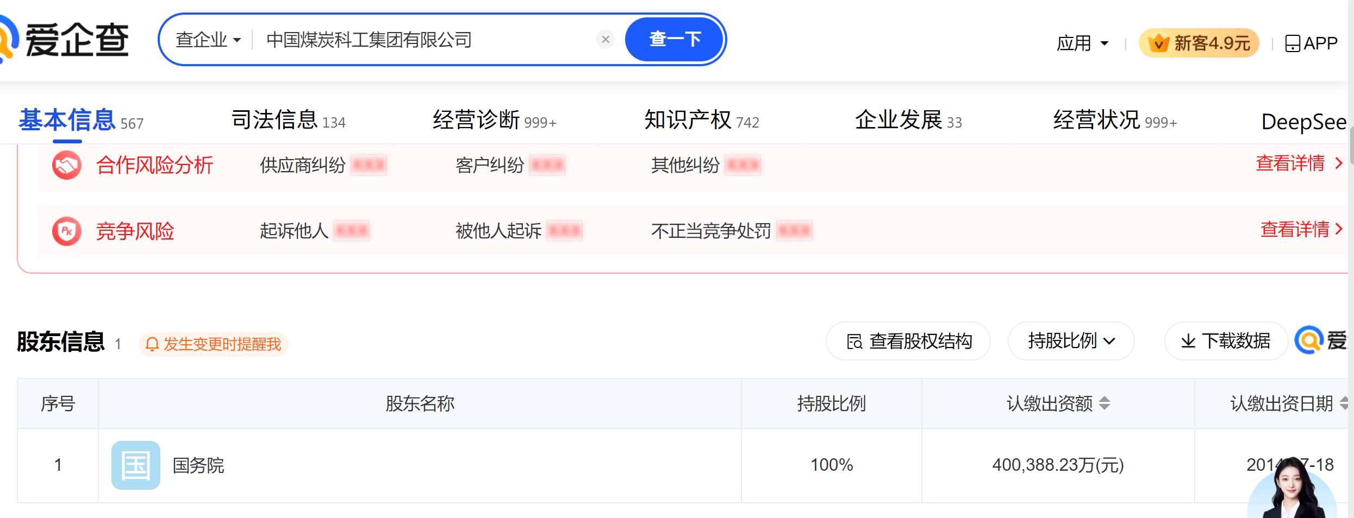Open the 国务院 shareholder link
The width and height of the screenshot is (1354, 518).
pyautogui.click(x=198, y=465)
